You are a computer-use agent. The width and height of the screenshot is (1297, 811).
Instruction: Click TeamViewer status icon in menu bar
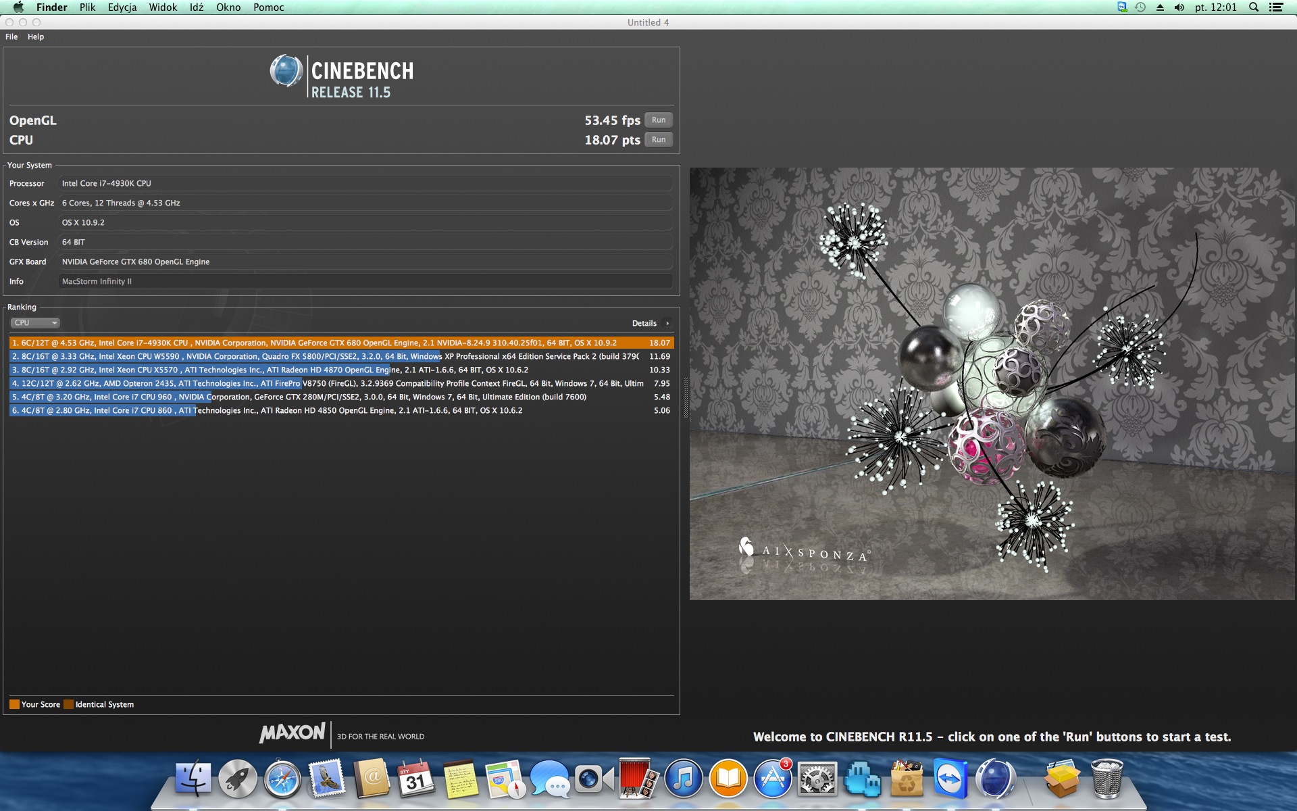point(1122,7)
